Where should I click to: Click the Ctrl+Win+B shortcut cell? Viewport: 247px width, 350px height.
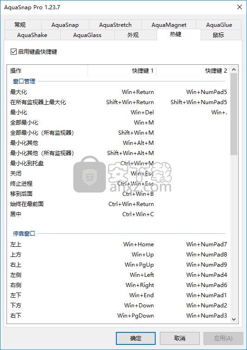138,194
